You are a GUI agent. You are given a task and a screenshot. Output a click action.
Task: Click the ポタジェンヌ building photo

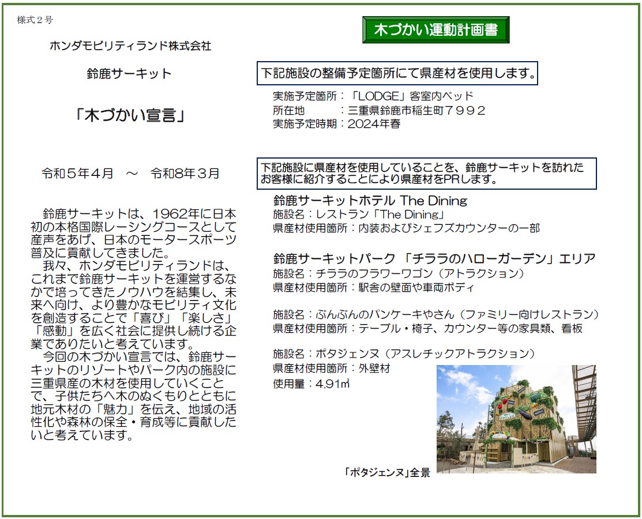516,419
